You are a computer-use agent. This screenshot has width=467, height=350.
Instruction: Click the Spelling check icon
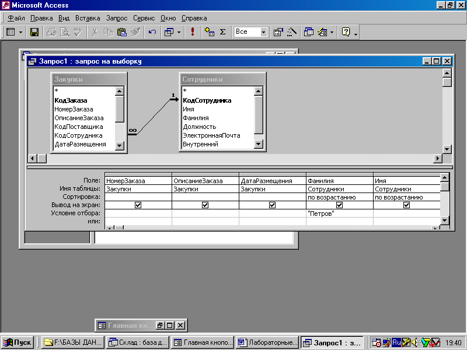point(78,32)
